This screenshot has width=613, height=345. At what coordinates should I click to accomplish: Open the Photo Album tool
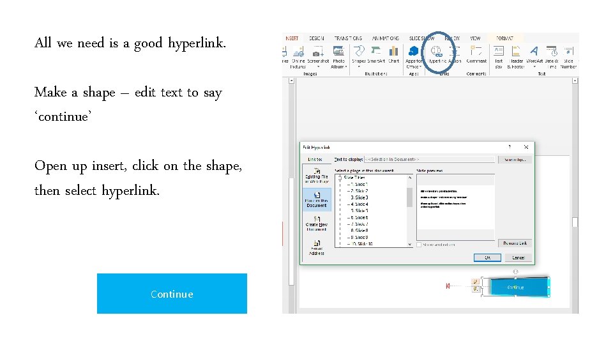click(338, 57)
